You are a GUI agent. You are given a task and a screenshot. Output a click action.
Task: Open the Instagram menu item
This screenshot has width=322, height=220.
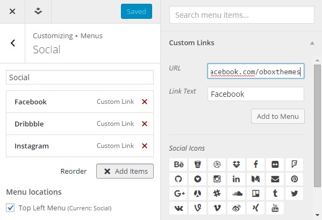(32, 146)
